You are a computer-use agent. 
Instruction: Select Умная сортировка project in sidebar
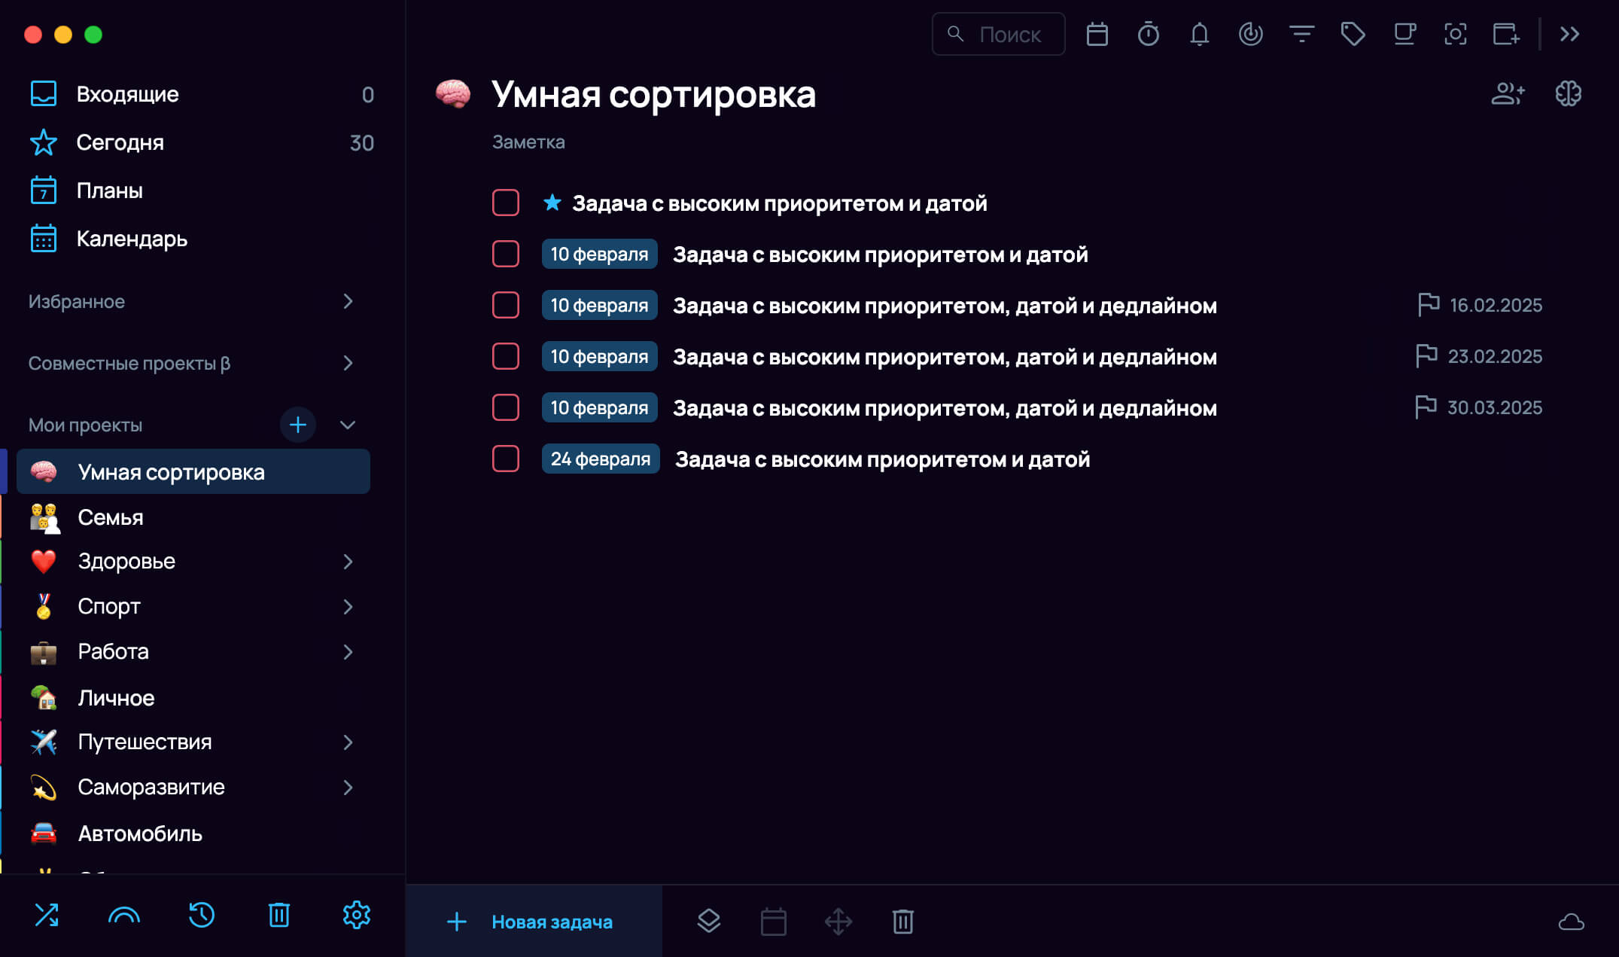click(x=193, y=471)
